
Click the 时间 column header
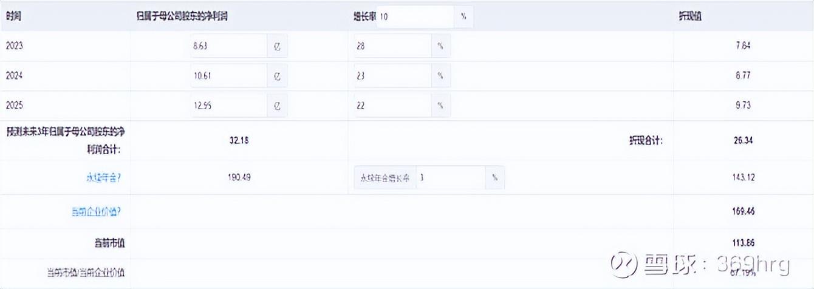13,17
